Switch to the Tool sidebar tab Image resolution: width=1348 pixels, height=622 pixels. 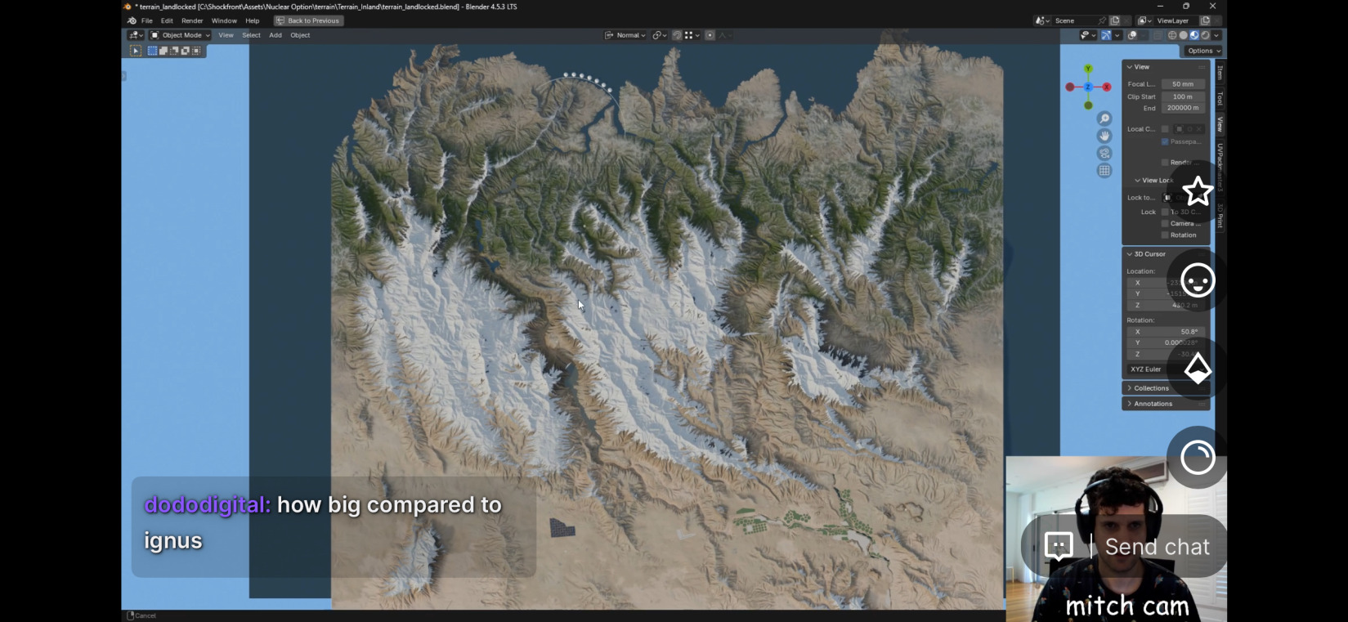tap(1220, 98)
